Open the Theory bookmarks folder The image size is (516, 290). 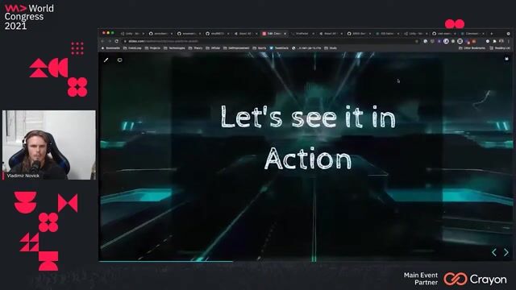[x=196, y=48]
